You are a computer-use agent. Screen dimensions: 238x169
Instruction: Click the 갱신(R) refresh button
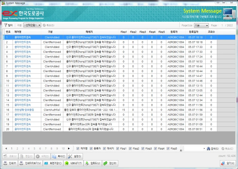[110, 163]
